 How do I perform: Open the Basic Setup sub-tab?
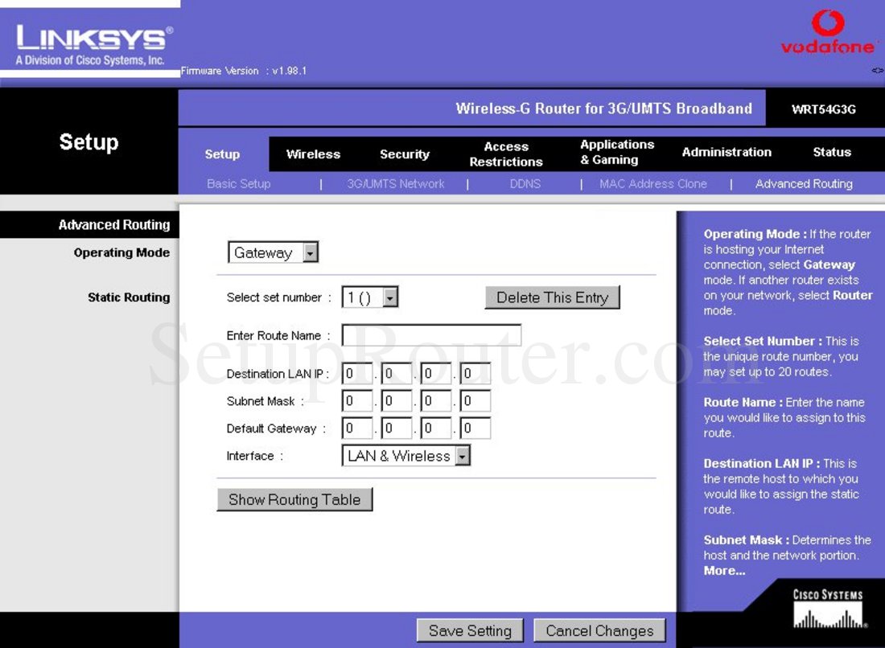click(238, 184)
